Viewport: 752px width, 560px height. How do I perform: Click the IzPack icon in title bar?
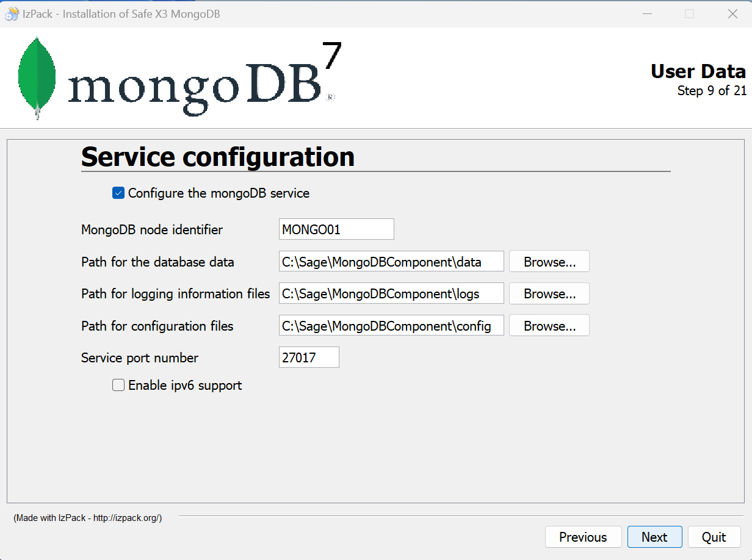tap(12, 14)
